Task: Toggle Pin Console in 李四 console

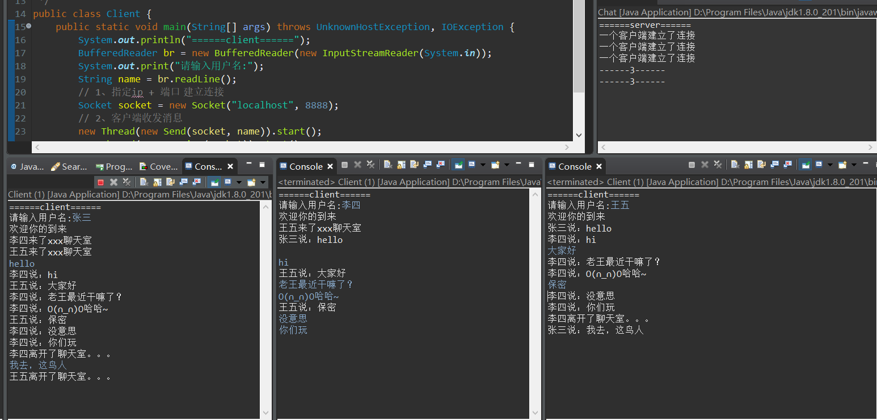Action: point(458,165)
